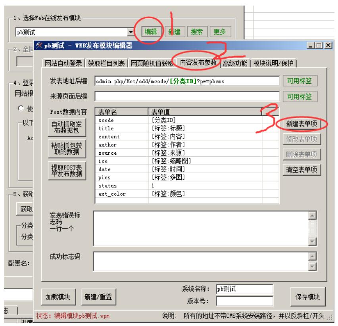The width and height of the screenshot is (338, 326).
Task: Select the ext_color form row
Action: pyautogui.click(x=187, y=194)
